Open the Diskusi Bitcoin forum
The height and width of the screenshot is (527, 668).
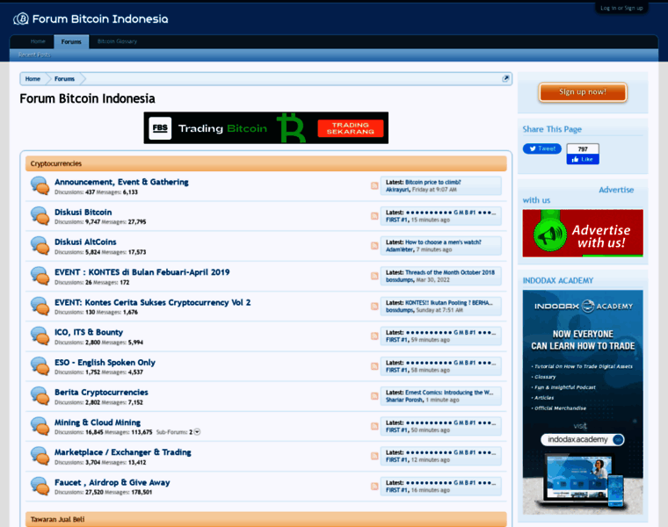(x=83, y=212)
